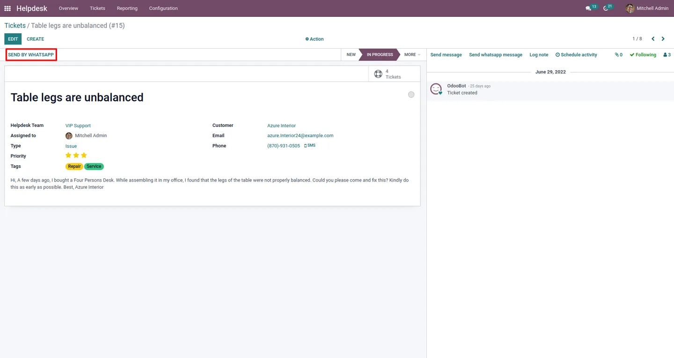Open the Action dropdown menu
The width and height of the screenshot is (674, 358).
(x=315, y=39)
